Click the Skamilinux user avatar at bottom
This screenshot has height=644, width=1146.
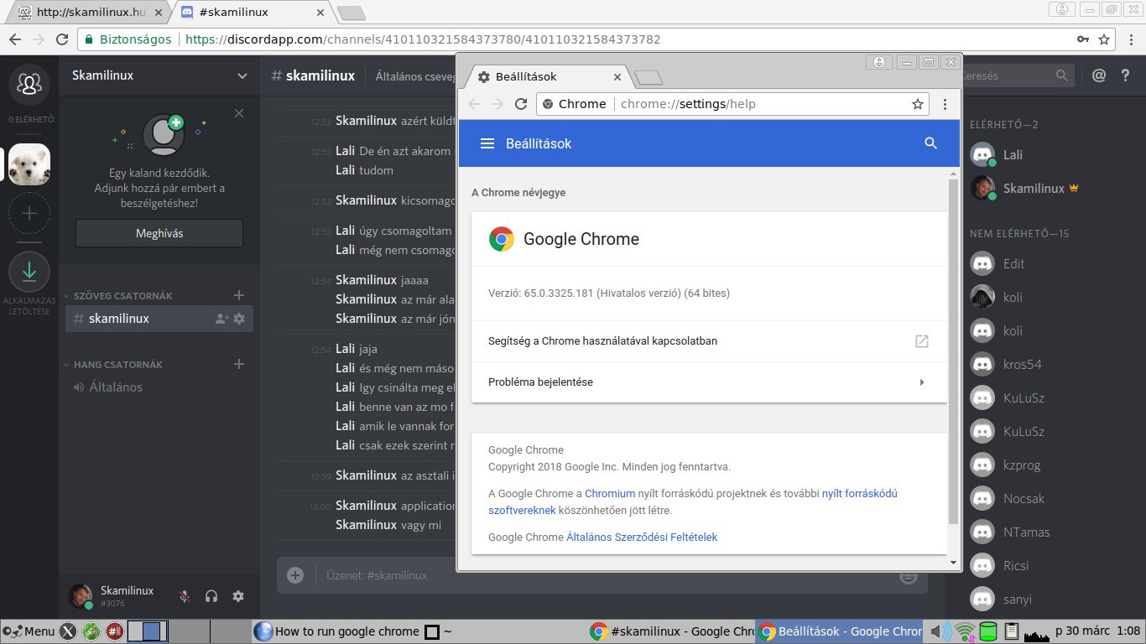point(81,596)
